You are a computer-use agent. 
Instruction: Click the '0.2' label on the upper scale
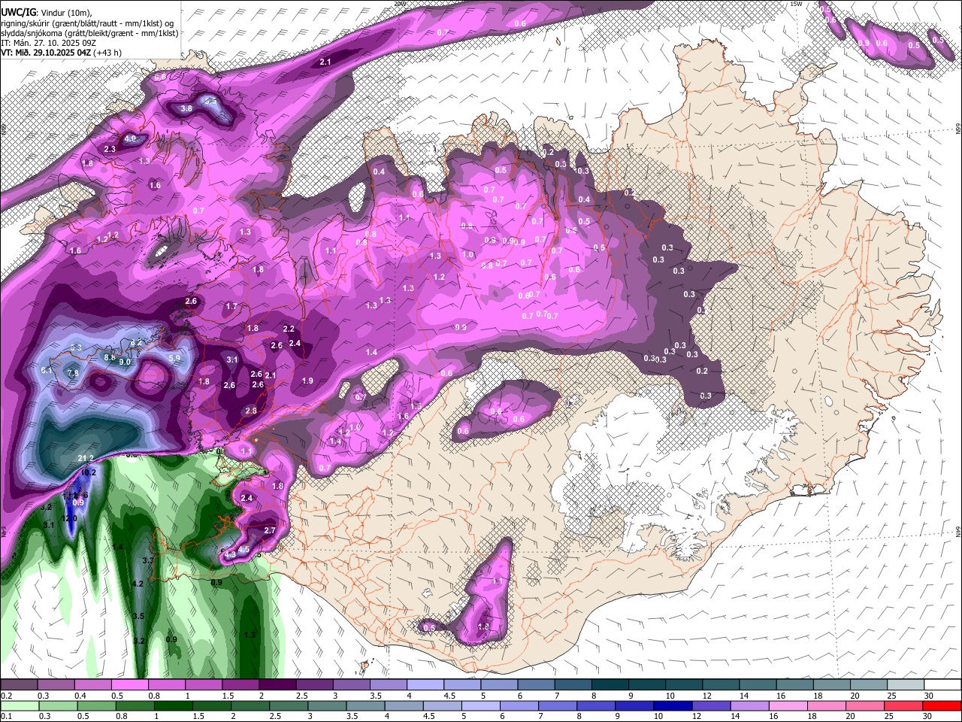coord(7,696)
